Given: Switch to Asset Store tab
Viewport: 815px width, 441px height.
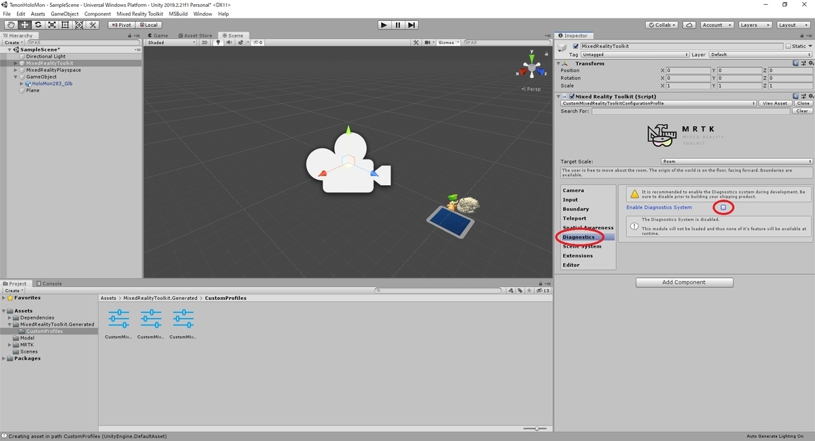Looking at the screenshot, I should coord(196,35).
